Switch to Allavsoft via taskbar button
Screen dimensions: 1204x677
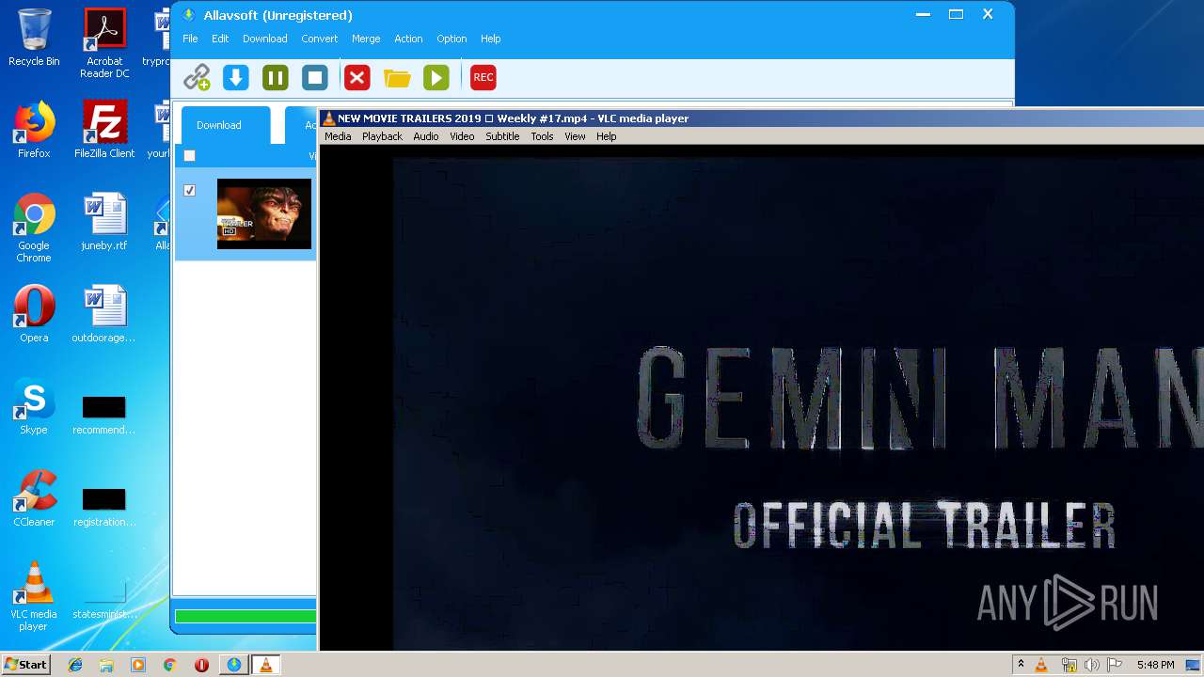coord(233,665)
